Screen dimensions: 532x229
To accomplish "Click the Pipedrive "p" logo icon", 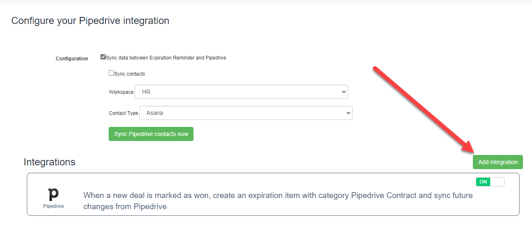I will point(53,194).
